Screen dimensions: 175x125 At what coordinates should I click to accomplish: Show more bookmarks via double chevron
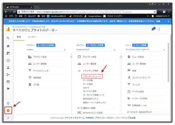(148, 16)
